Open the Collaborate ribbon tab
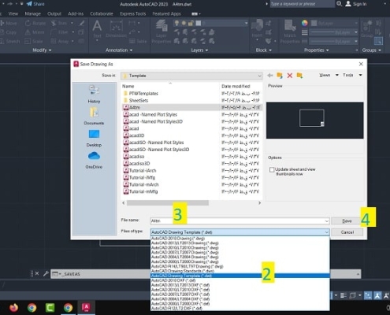Screen dimensions: 390x315 [102, 13]
